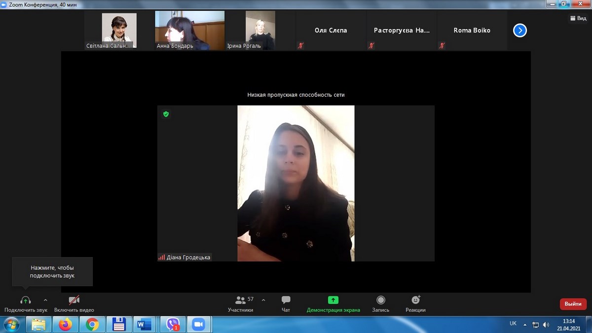This screenshot has height=333, width=592.
Task: Expand audio options arrow next to headphones
Action: (45, 299)
